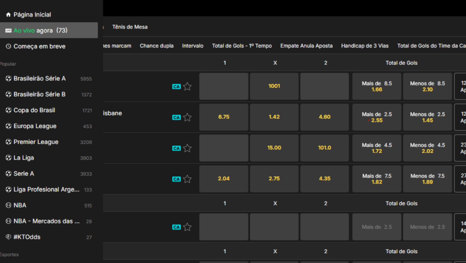466x263 pixels.
Task: Select Total de Gols - 1º Tempo tab
Action: tap(242, 46)
